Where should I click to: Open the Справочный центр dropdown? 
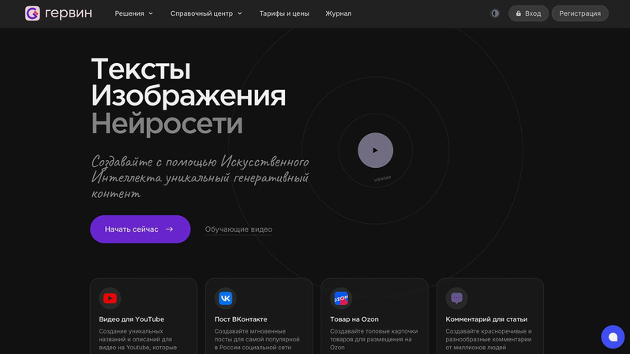tap(206, 13)
